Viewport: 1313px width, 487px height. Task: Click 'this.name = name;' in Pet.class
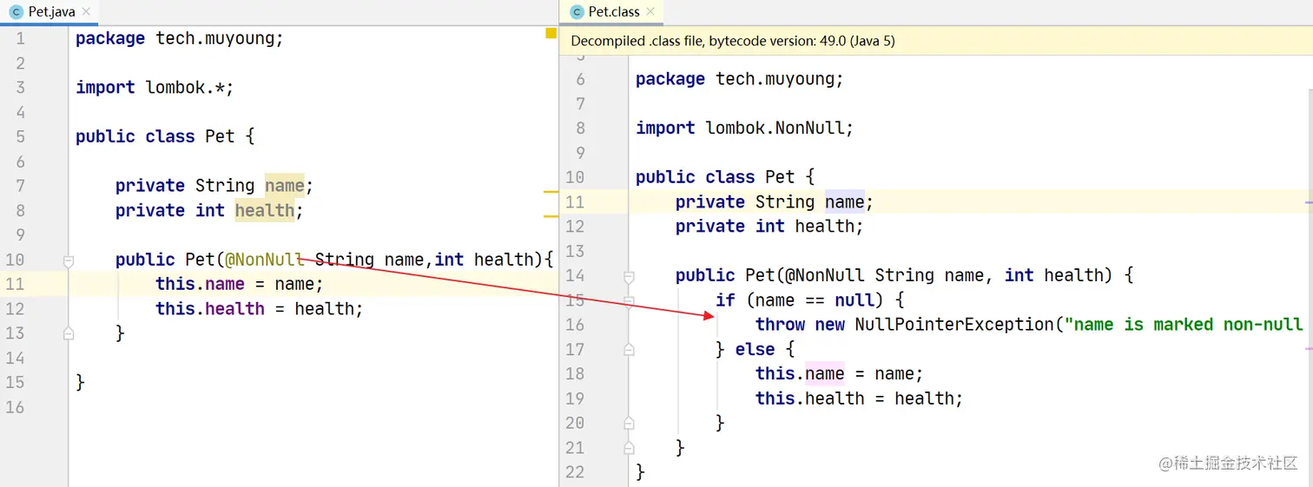840,374
